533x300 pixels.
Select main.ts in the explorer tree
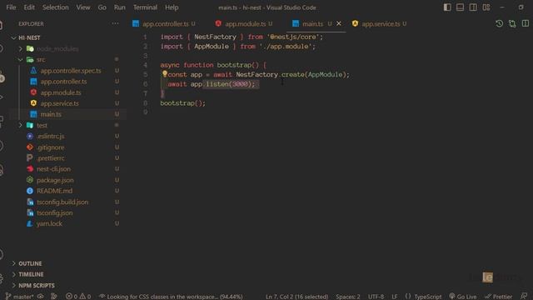coord(51,114)
